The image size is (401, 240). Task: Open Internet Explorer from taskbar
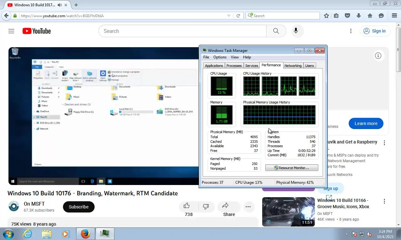(x=28, y=234)
